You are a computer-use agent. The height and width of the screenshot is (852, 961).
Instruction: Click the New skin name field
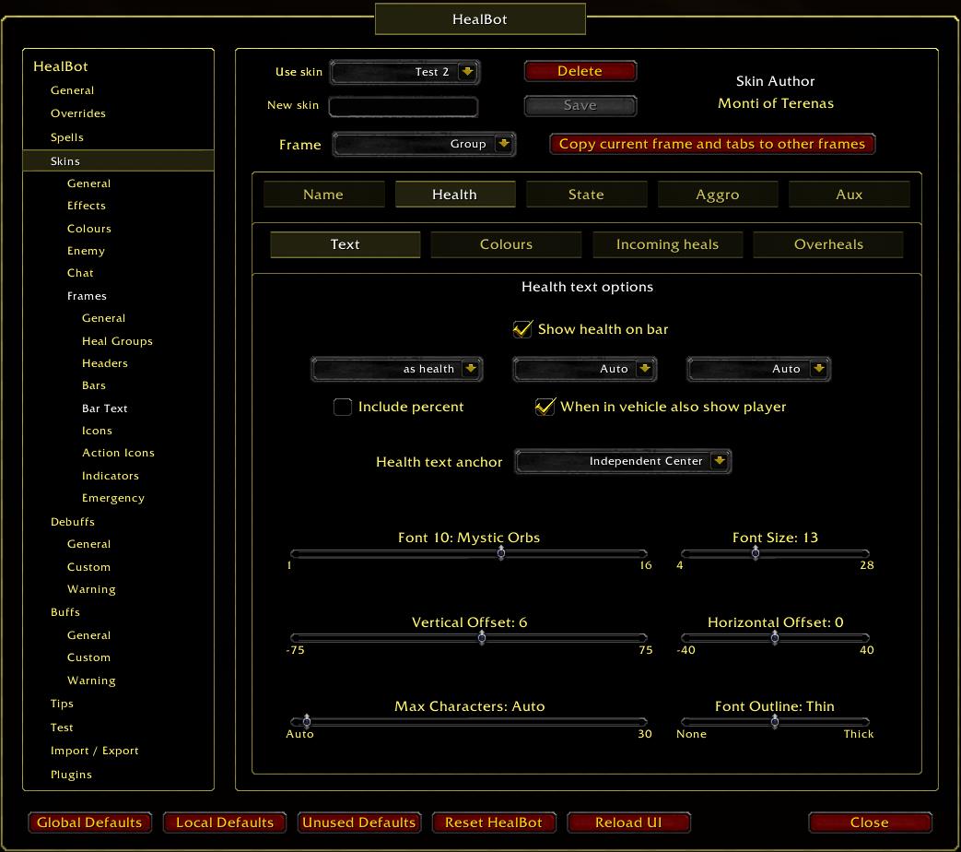tap(404, 107)
